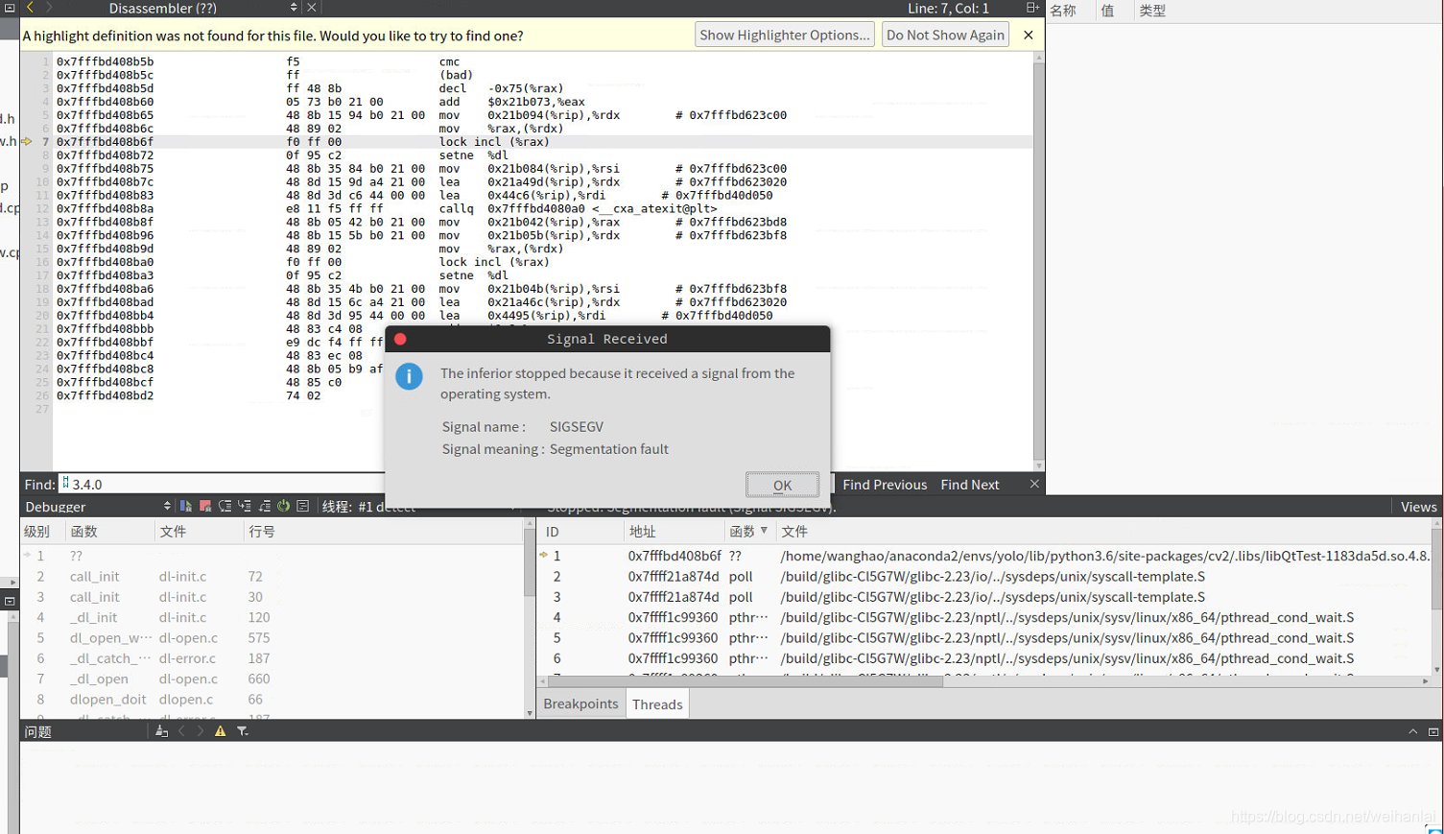This screenshot has width=1444, height=834.
Task: Maximize the 问题 output pane
Action: coord(1433,731)
